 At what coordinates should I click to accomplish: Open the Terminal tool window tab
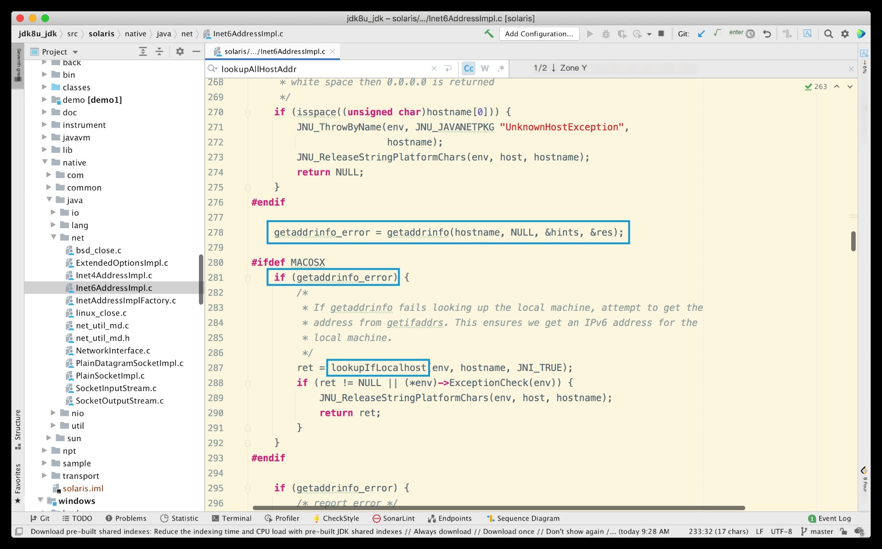coord(232,518)
